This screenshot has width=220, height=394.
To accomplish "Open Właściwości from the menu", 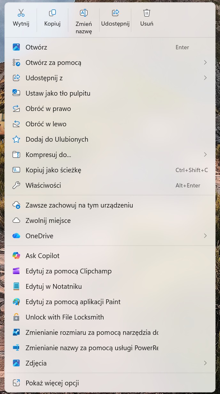I will pyautogui.click(x=43, y=185).
